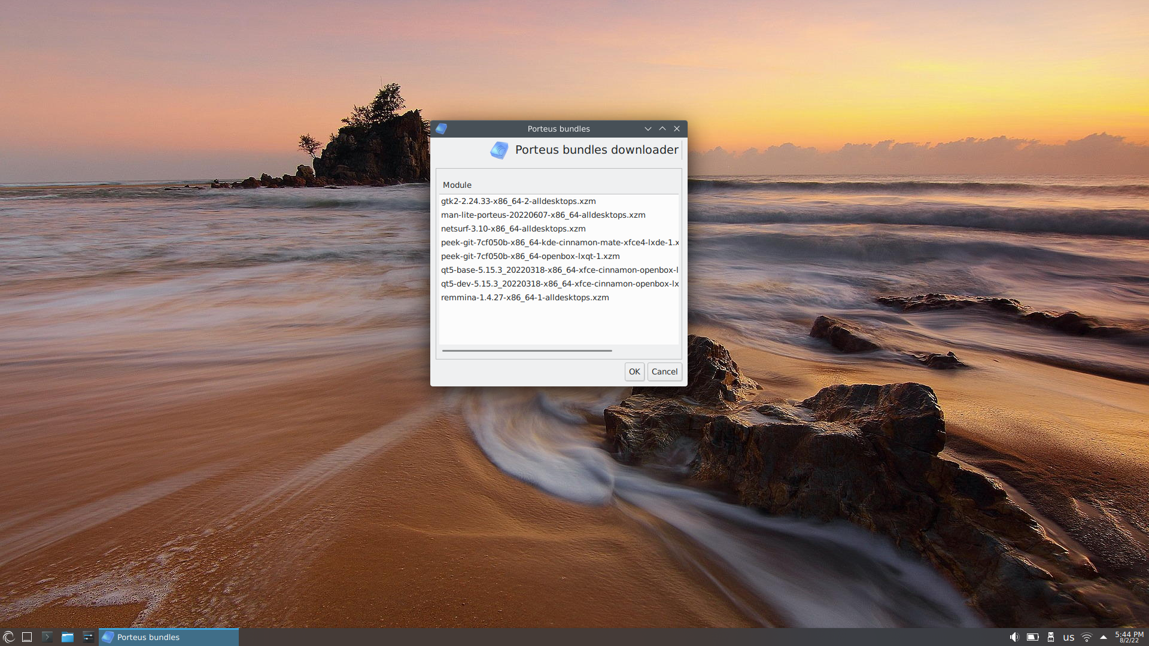Switch the US keyboard layout indicator
The image size is (1149, 646).
(1069, 638)
